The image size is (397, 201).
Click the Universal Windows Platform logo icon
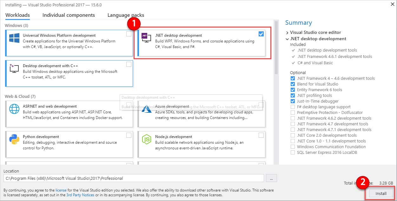click(14, 38)
